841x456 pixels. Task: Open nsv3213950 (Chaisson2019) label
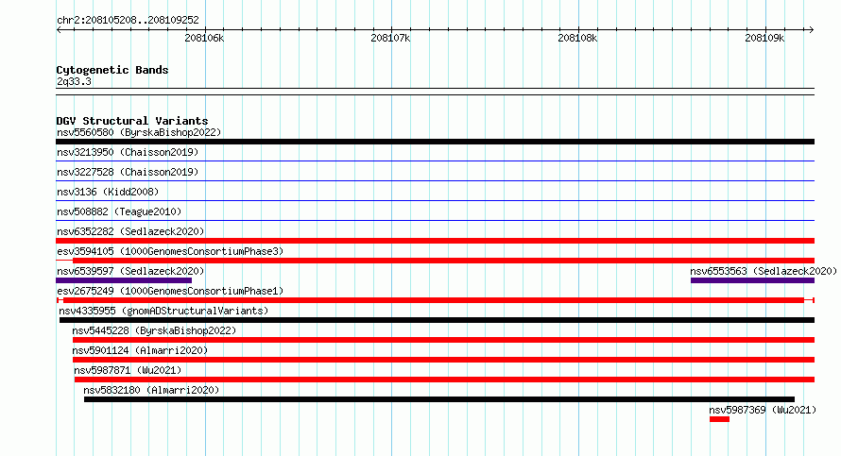128,152
